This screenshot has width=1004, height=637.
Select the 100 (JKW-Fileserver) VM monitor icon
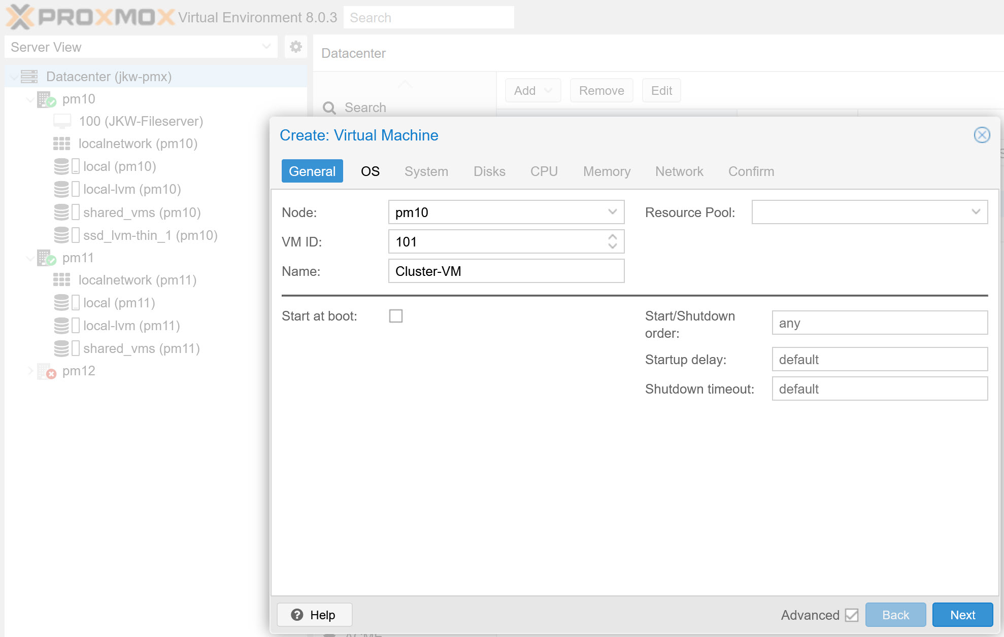[x=62, y=122]
